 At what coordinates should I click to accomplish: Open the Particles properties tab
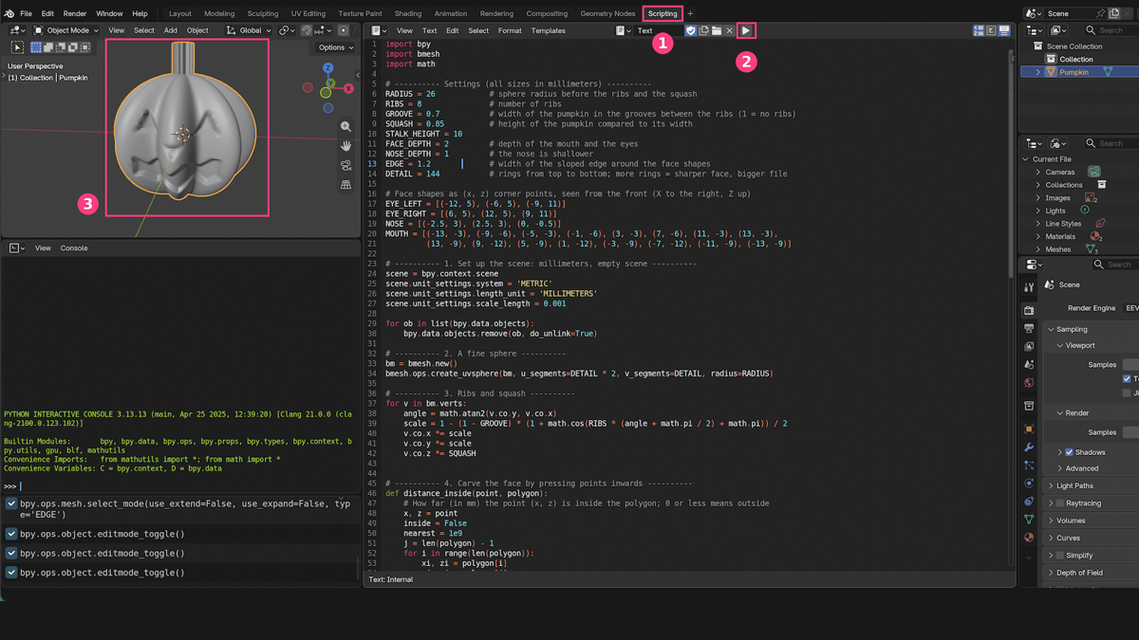[1029, 465]
